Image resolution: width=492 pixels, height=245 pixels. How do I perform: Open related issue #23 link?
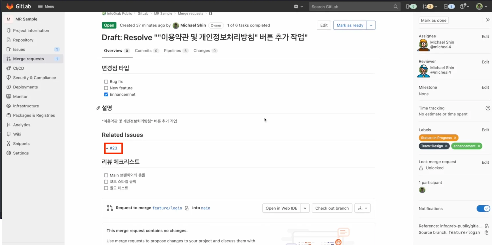(113, 148)
